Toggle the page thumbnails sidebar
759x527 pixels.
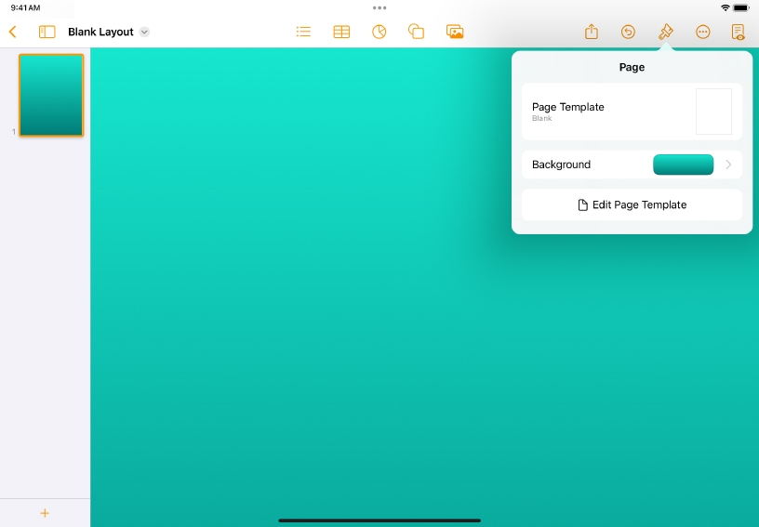[x=47, y=32]
